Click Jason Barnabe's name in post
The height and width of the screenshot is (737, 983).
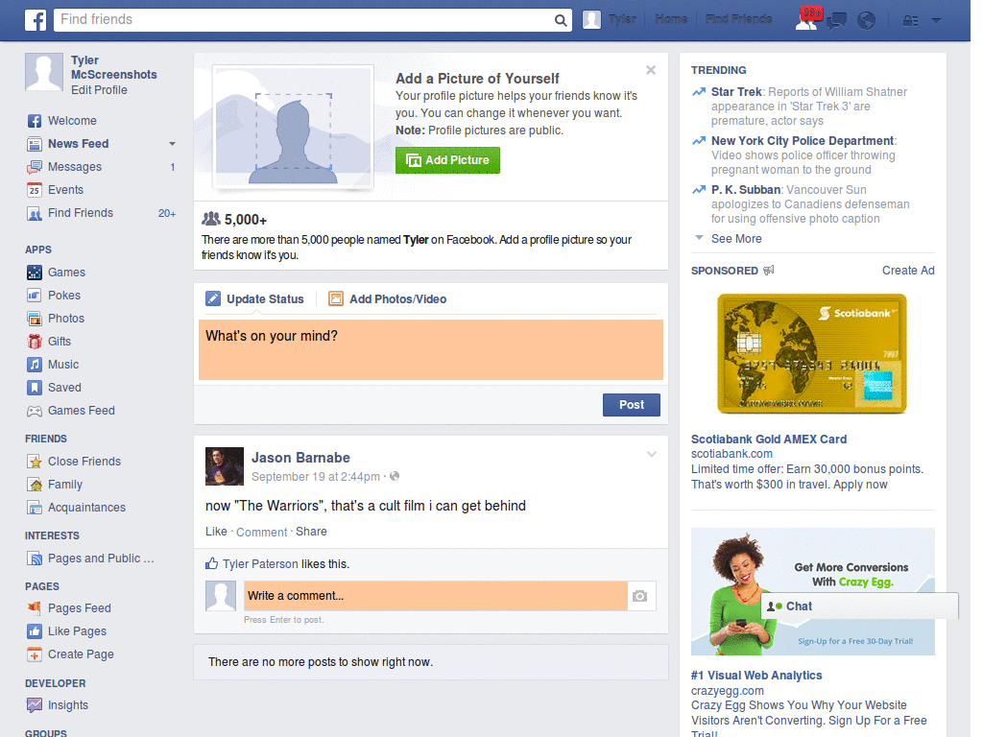pos(300,458)
